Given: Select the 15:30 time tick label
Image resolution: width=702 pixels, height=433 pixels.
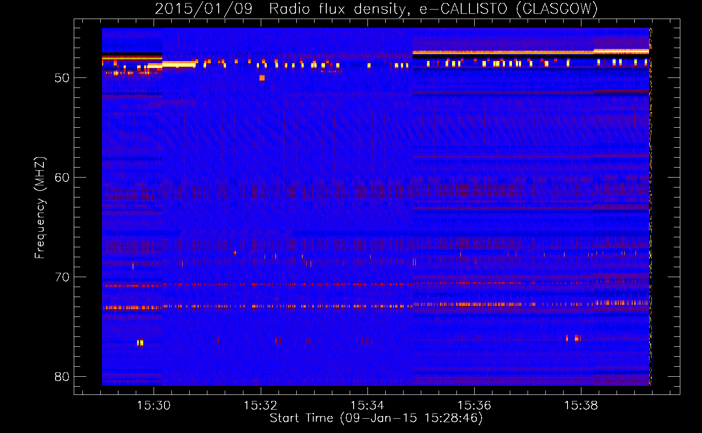Looking at the screenshot, I should tap(154, 406).
